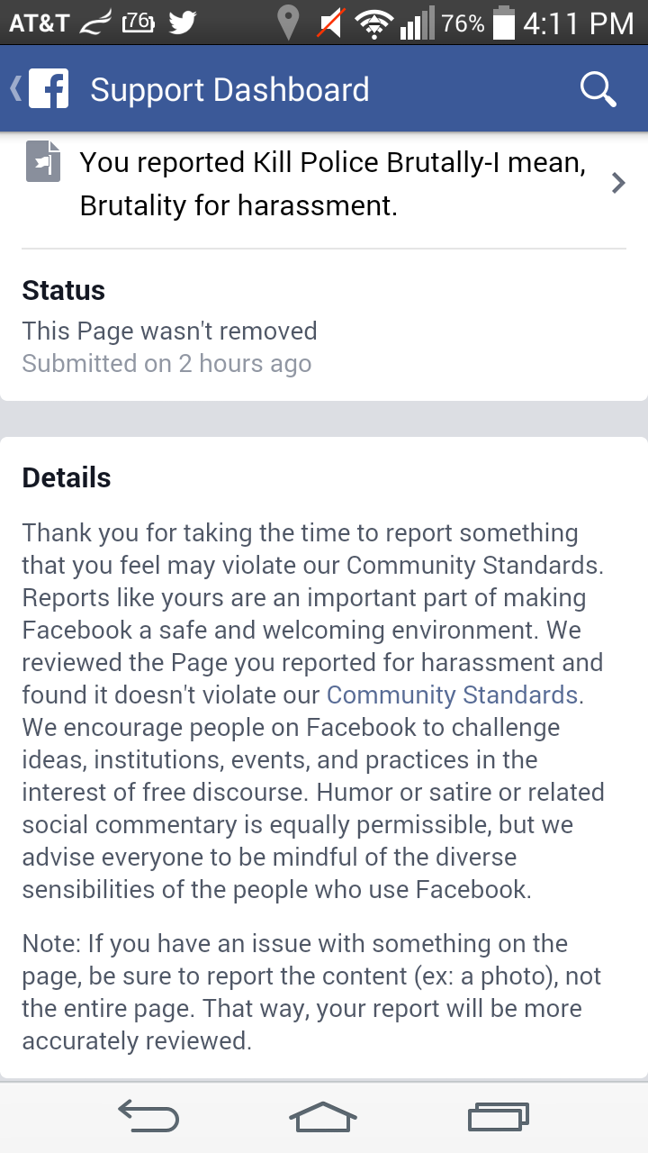
Task: Select the Details section heading
Action: pyautogui.click(x=66, y=477)
